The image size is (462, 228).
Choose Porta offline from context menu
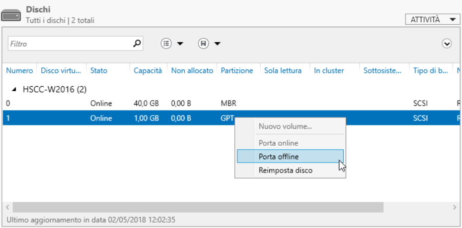pyautogui.click(x=290, y=156)
